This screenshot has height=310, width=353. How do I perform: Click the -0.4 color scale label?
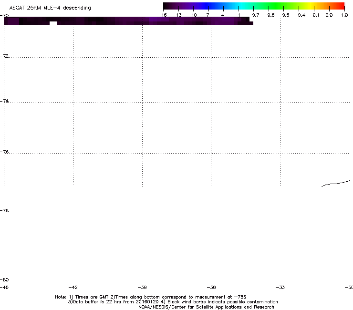tap(300, 15)
